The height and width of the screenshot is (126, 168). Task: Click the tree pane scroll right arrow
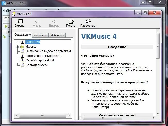(x=69, y=115)
